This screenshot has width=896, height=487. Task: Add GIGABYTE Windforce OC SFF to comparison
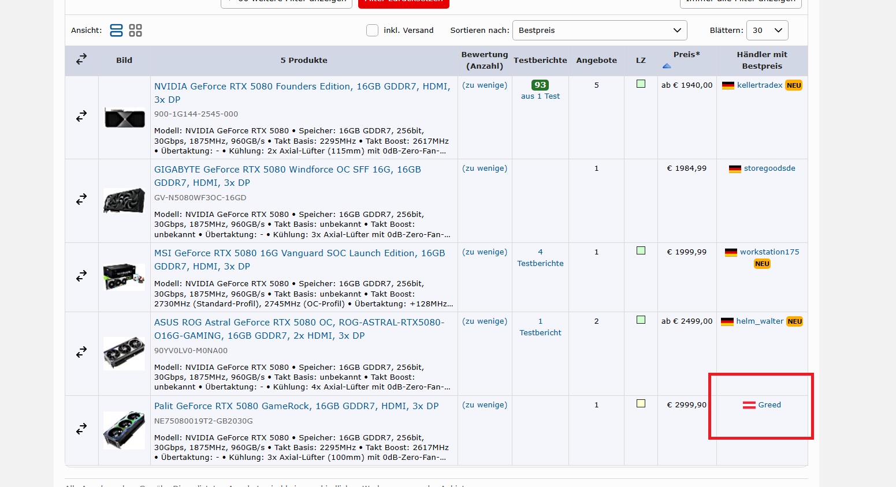[x=81, y=199]
